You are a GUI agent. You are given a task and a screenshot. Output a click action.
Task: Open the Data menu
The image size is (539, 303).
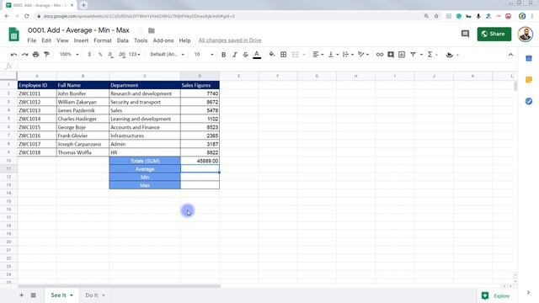coord(122,40)
